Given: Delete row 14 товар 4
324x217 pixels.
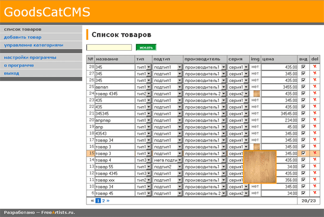Looking at the screenshot, I should pyautogui.click(x=315, y=160).
